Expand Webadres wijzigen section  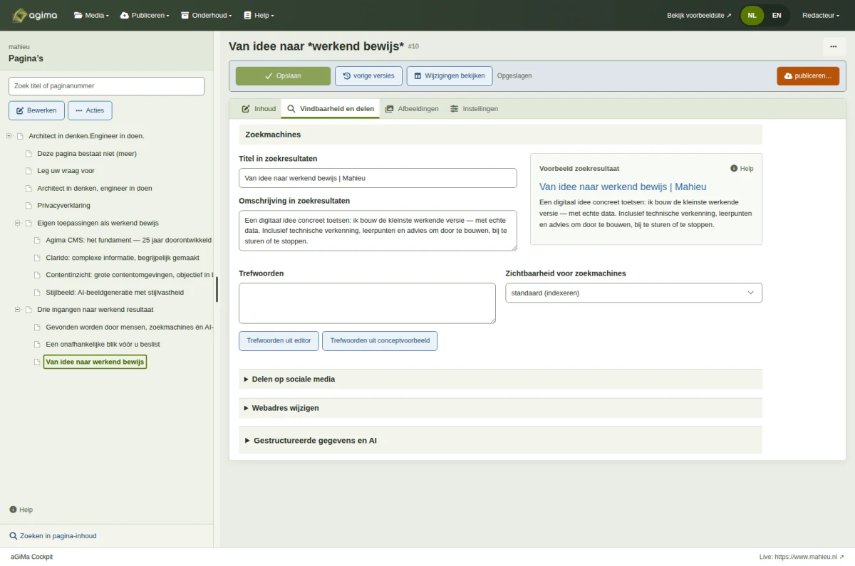(500, 408)
